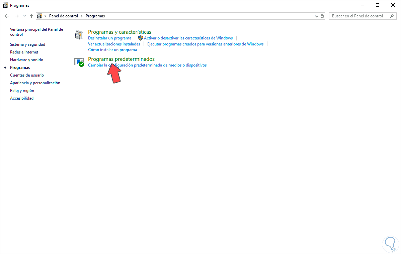Open Programas predeterminados heading
This screenshot has height=254, width=401.
[x=121, y=59]
